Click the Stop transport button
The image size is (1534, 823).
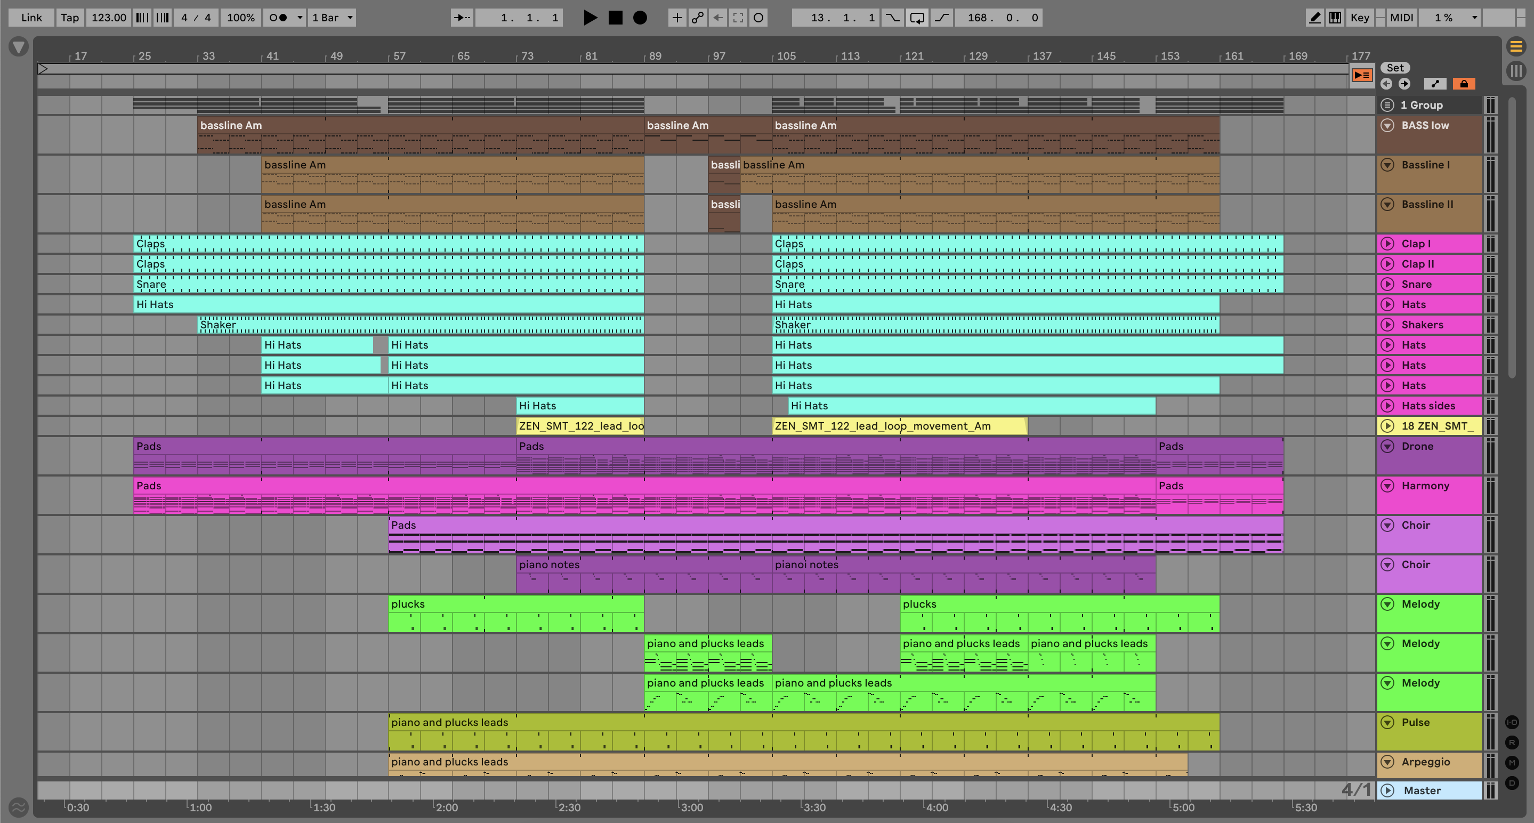(615, 18)
